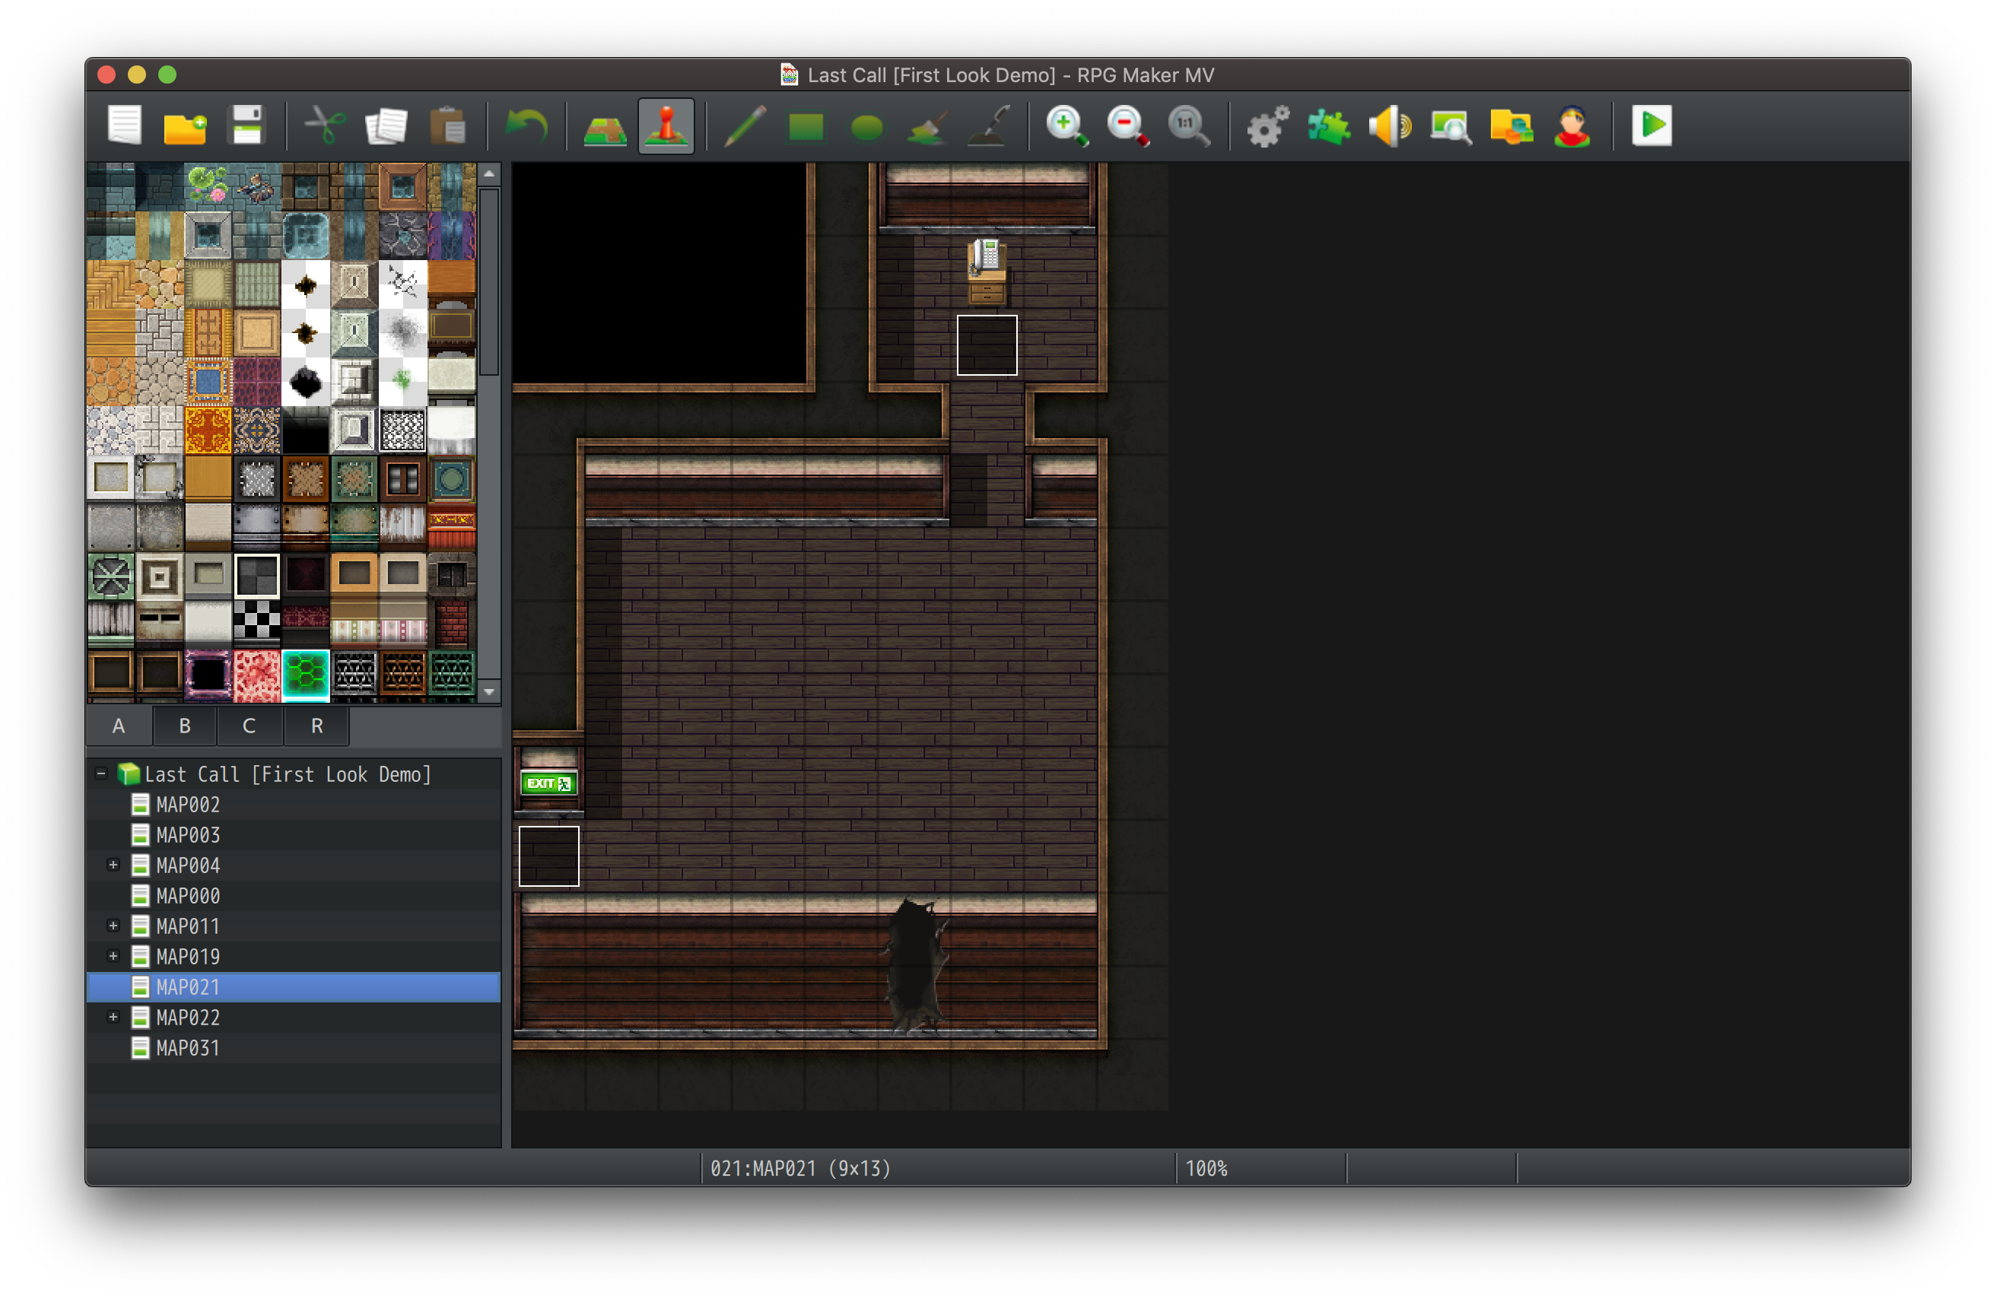The height and width of the screenshot is (1299, 1996).
Task: Open the Database gear icon
Action: (x=1267, y=125)
